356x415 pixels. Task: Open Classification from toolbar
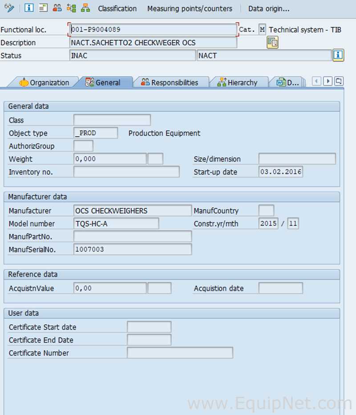[x=117, y=9]
